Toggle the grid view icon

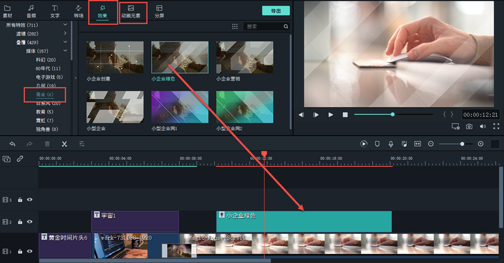(x=235, y=26)
